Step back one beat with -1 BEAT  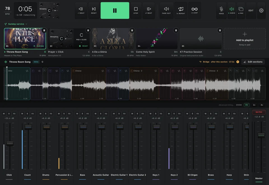[81, 10]
